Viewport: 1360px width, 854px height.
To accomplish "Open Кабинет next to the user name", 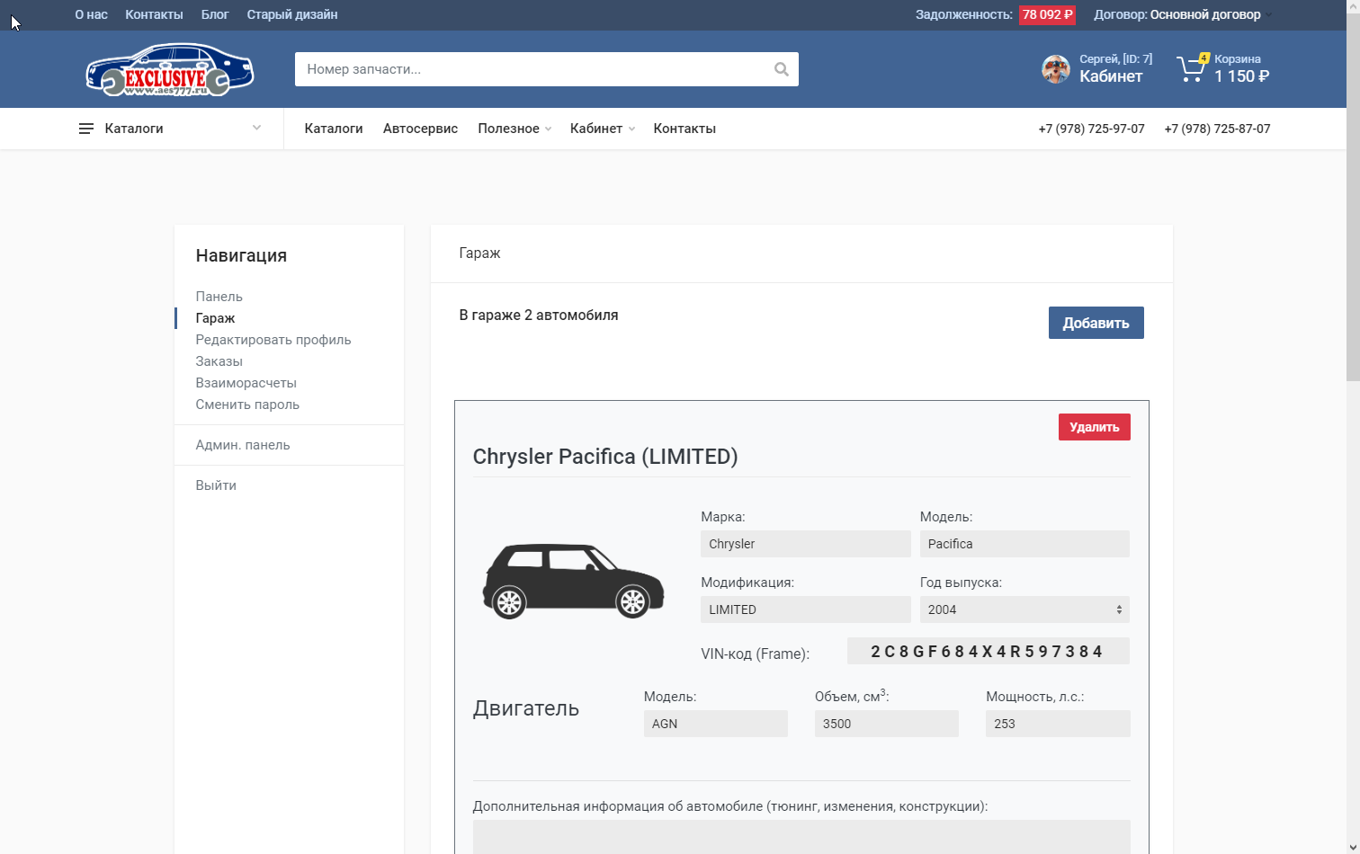I will point(1111,76).
